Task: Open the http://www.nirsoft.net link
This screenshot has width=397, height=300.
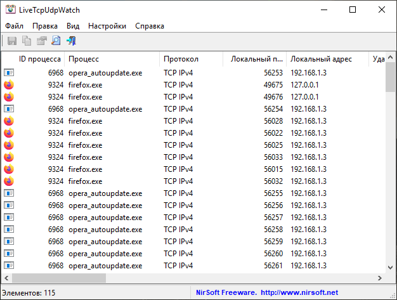Action: 299,292
